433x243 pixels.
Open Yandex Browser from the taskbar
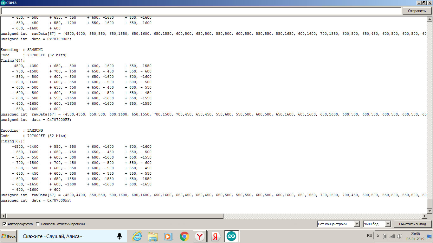tap(200, 236)
